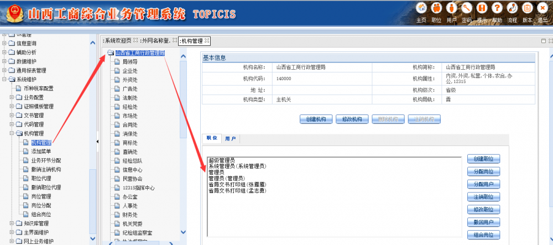The width and height of the screenshot is (553, 245).
Task: Click the 流程 workflow icon
Action: coord(512,8)
